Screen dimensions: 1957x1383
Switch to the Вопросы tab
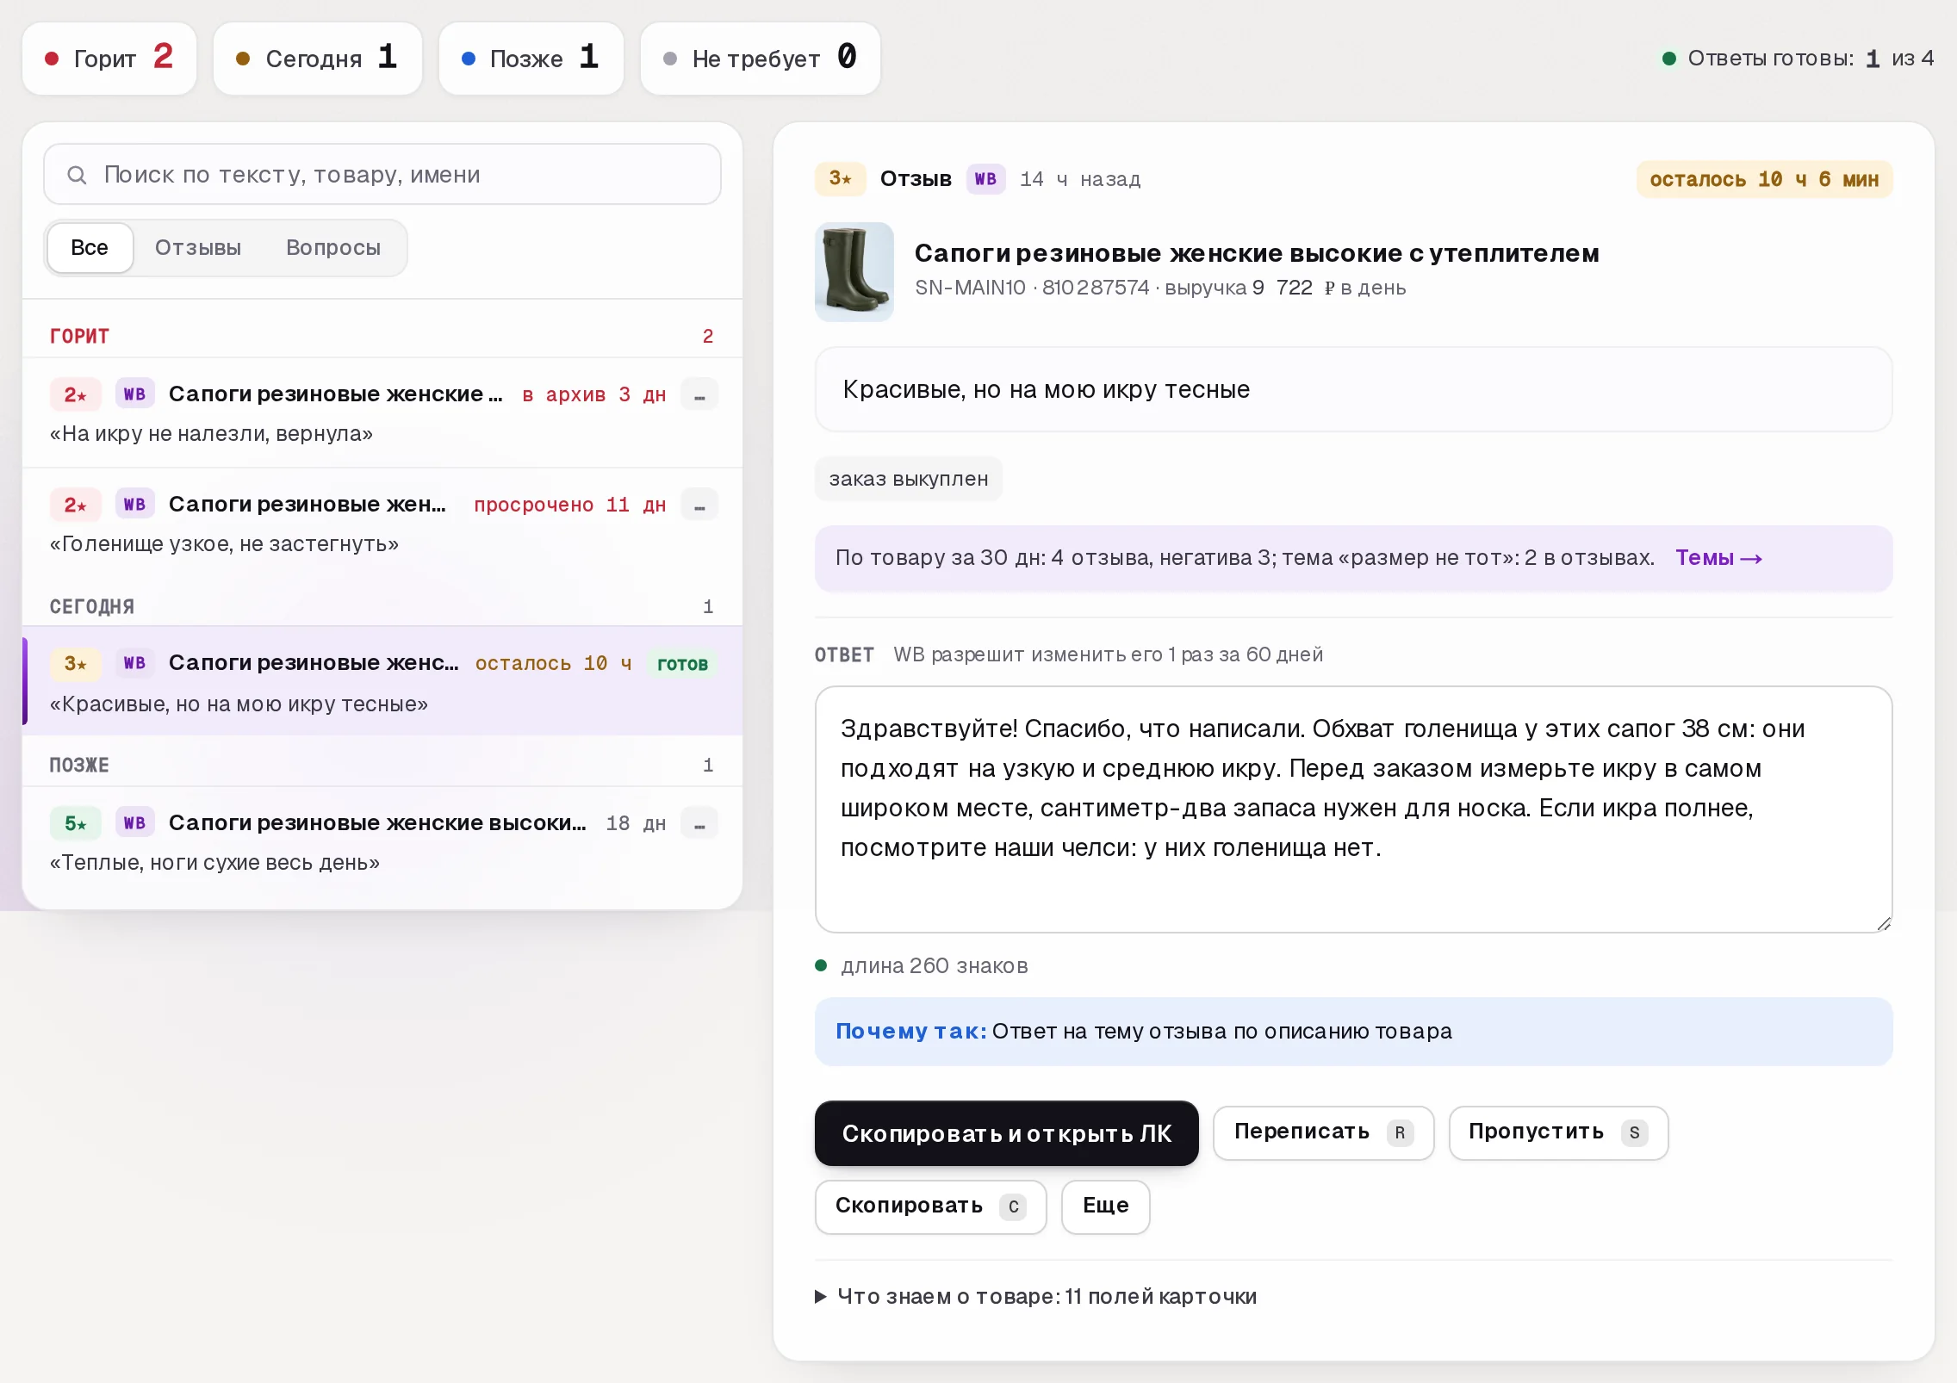333,248
